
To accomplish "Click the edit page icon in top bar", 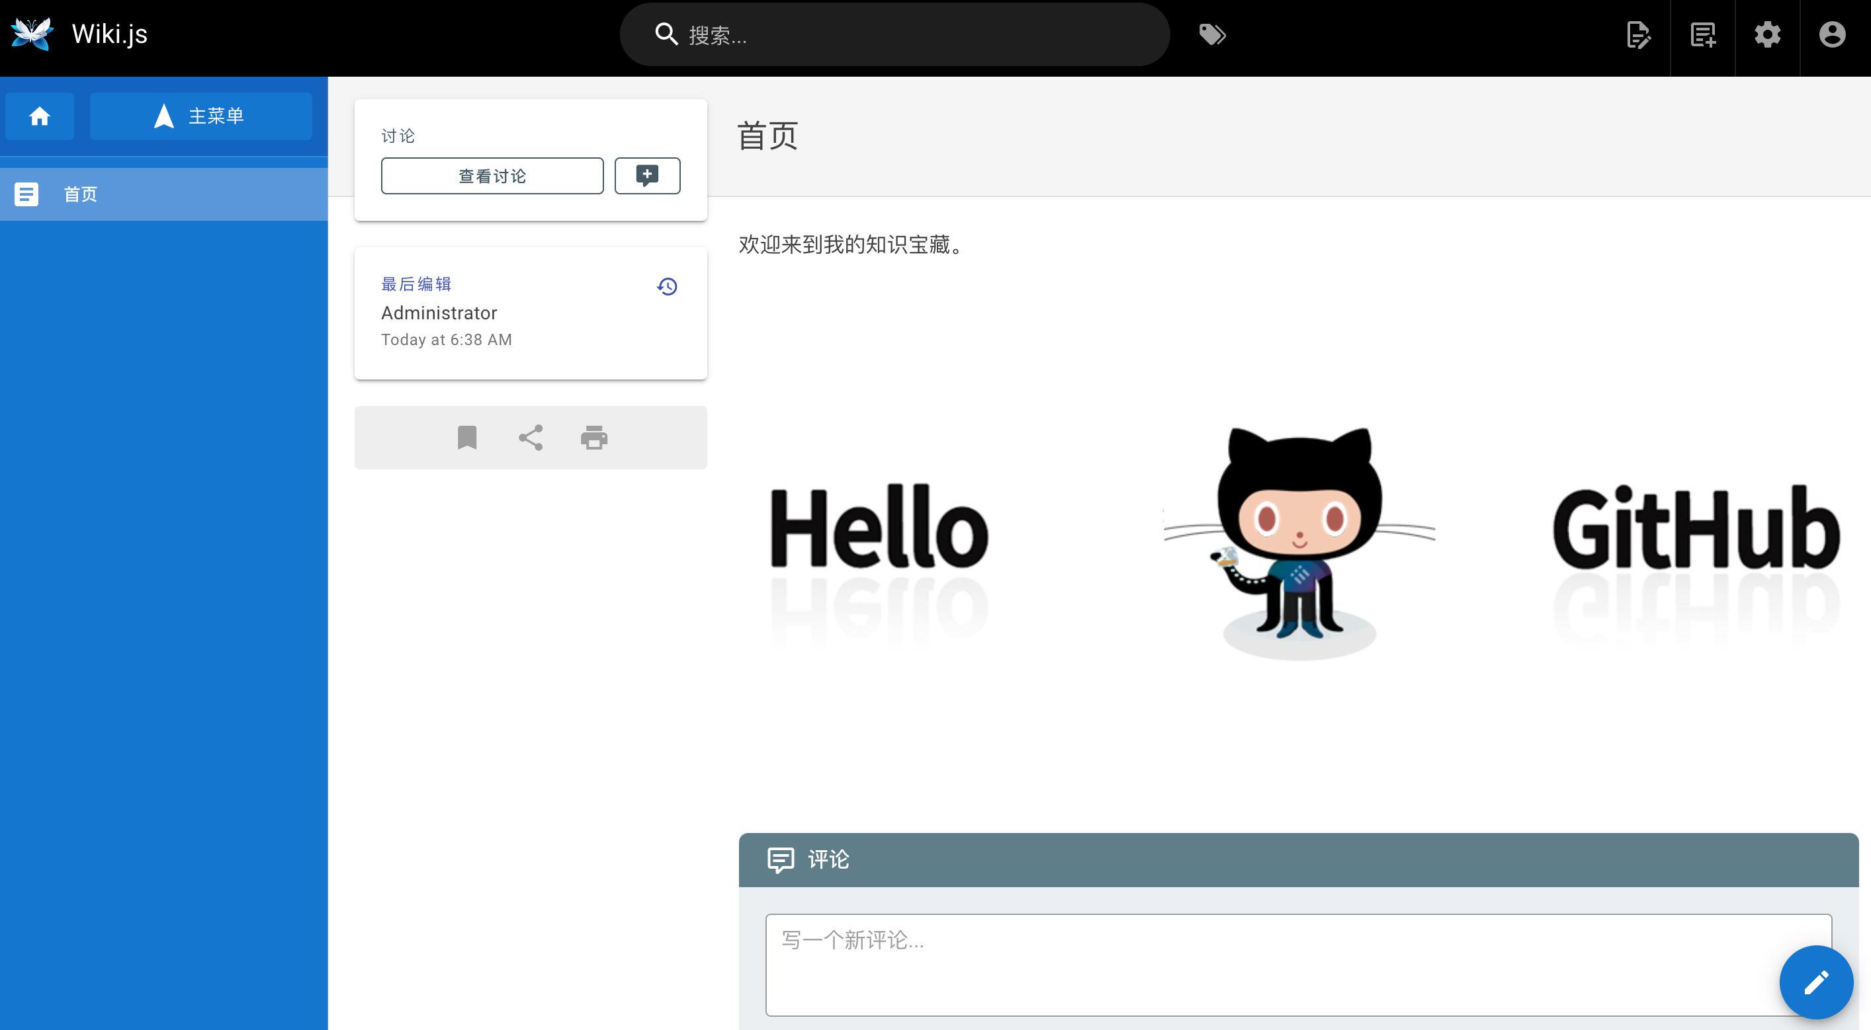I will [x=1639, y=34].
